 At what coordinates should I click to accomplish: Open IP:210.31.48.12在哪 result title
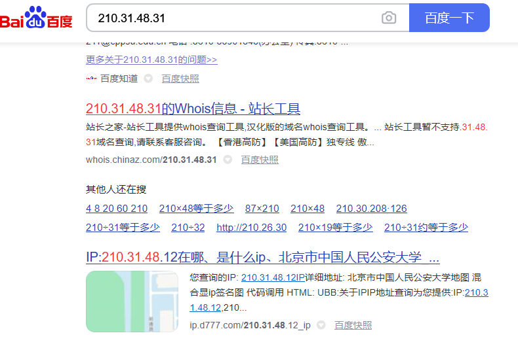pos(263,257)
